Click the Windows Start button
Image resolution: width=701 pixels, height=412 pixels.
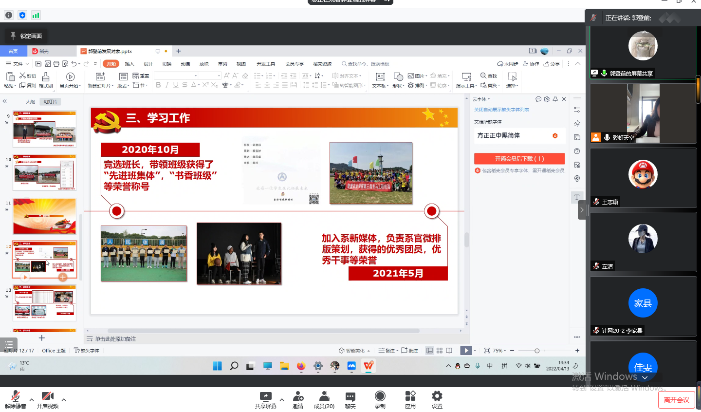(217, 366)
